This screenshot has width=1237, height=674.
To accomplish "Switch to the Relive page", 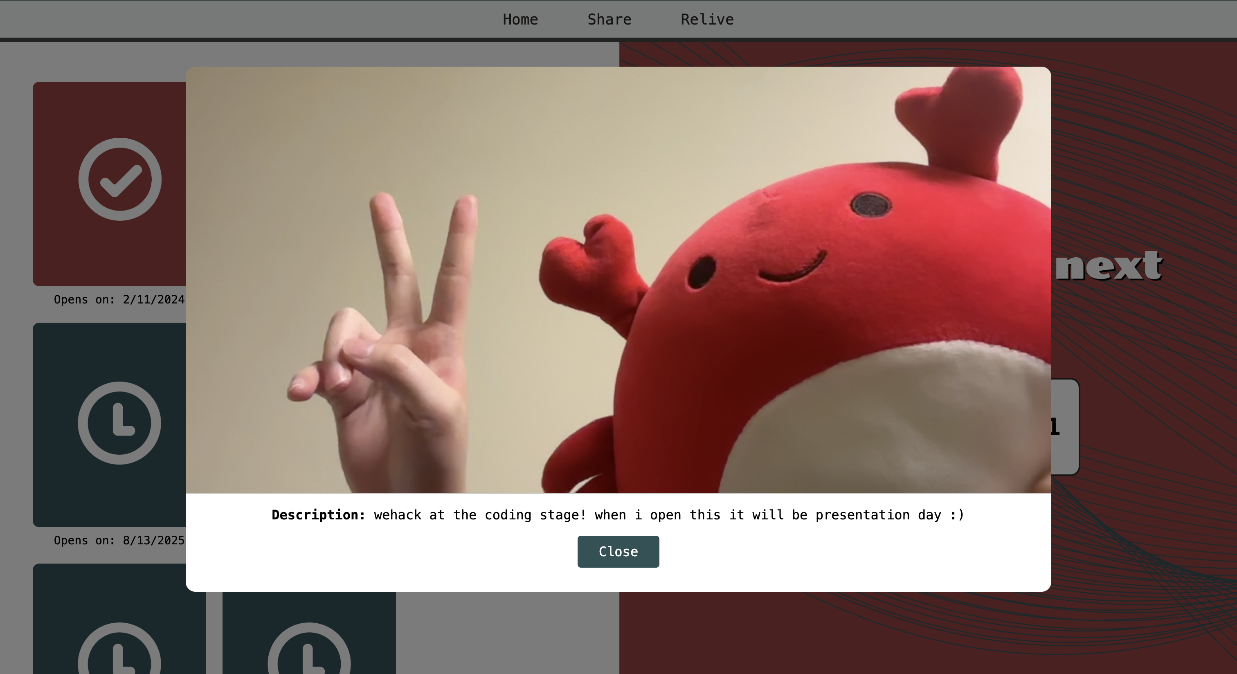I will click(x=707, y=20).
